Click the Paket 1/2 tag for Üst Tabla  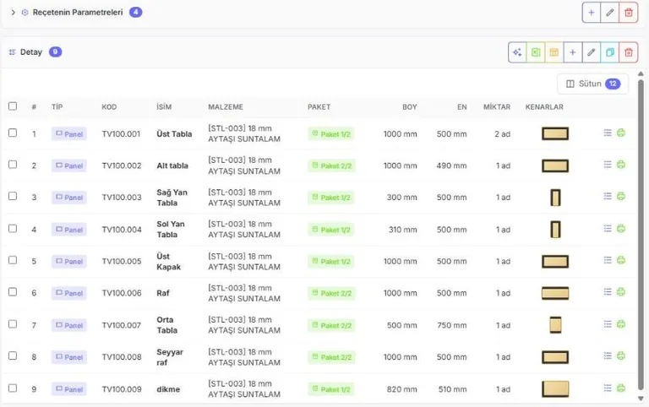tap(331, 134)
